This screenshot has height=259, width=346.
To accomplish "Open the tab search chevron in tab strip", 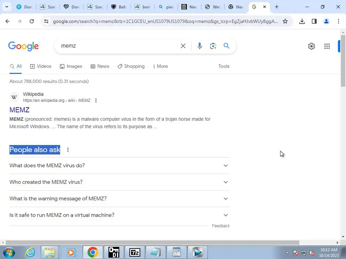I will (x=7, y=7).
